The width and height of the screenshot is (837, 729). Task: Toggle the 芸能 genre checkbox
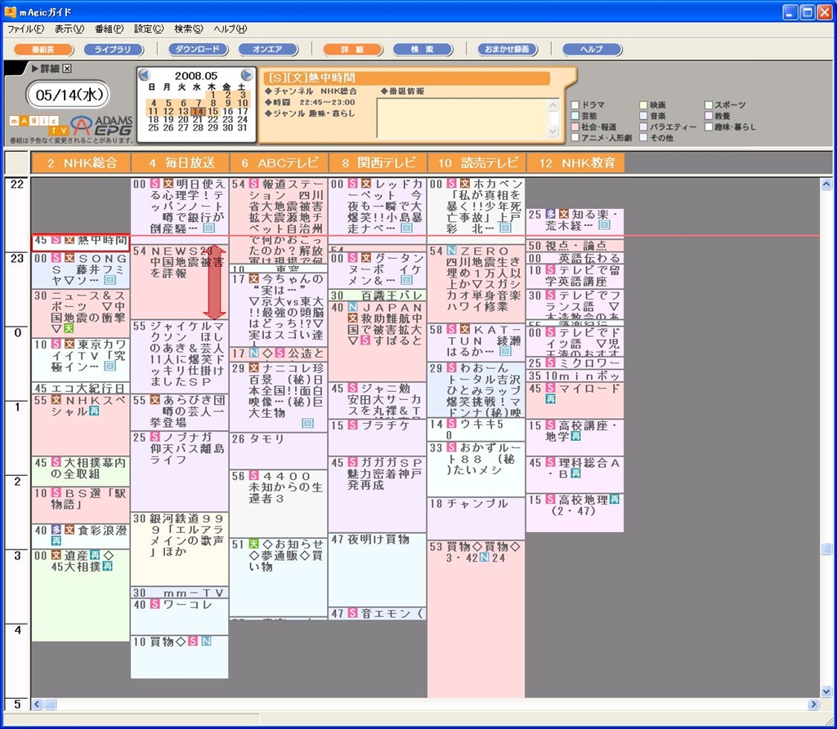[575, 116]
